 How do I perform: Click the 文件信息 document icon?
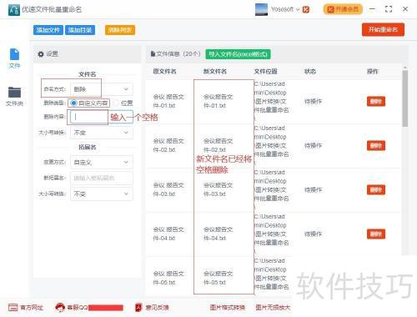point(153,54)
